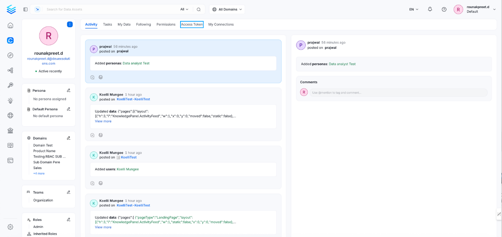Switch to the My Data tab
This screenshot has height=237, width=502.
[123, 24]
